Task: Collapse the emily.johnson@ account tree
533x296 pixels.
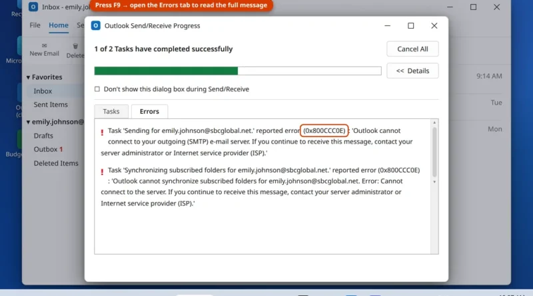Action: (x=28, y=122)
